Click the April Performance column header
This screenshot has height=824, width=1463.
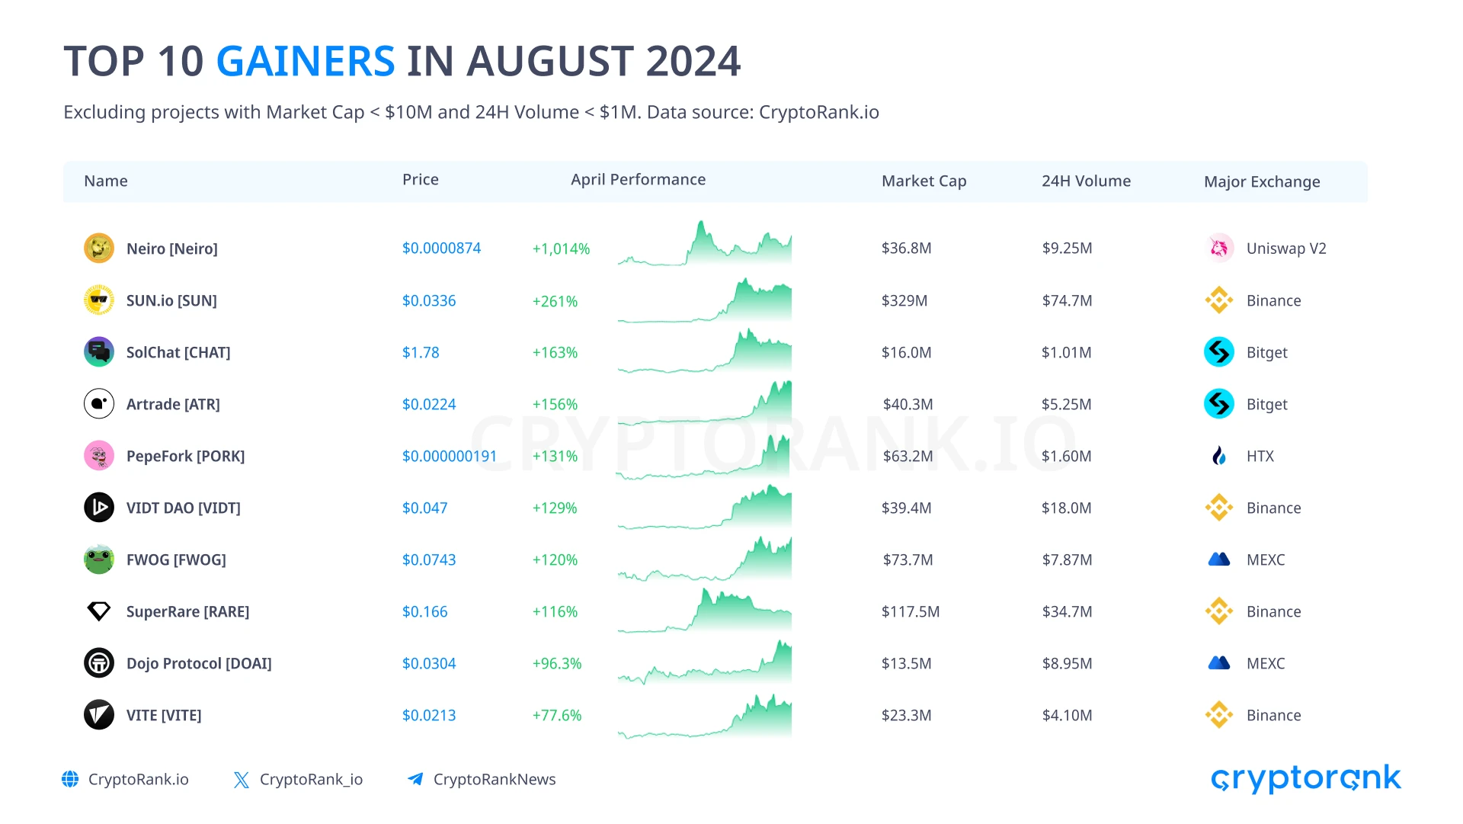(639, 179)
